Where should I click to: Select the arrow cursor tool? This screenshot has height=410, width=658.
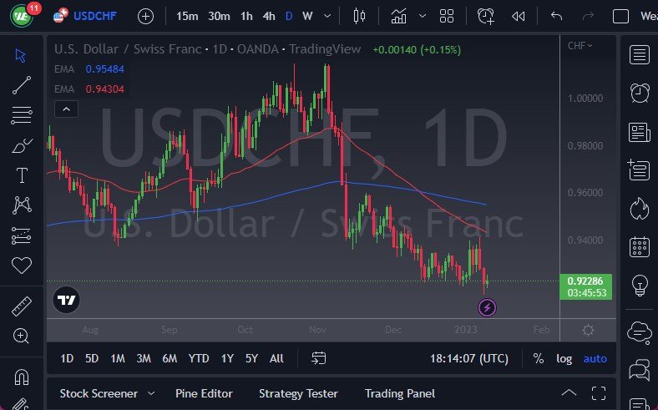(x=20, y=55)
